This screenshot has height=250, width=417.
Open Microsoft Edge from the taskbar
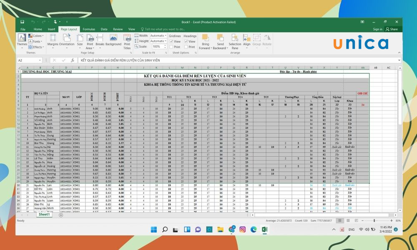click(254, 229)
